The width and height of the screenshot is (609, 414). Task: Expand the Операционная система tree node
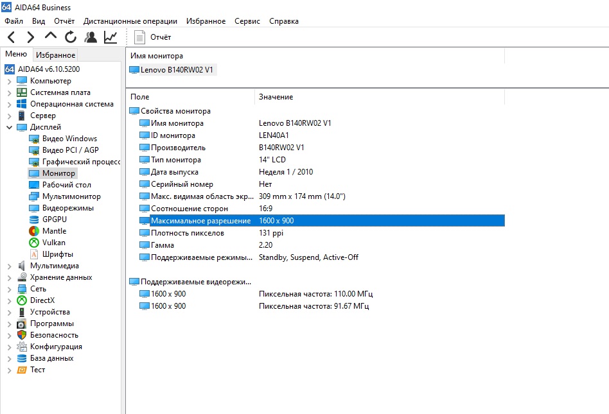click(x=10, y=105)
